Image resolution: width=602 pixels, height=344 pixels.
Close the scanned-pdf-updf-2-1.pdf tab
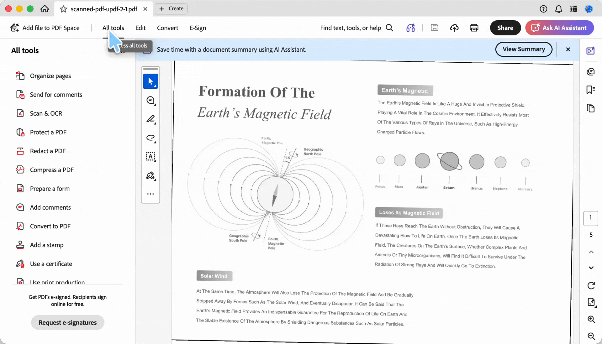(145, 9)
